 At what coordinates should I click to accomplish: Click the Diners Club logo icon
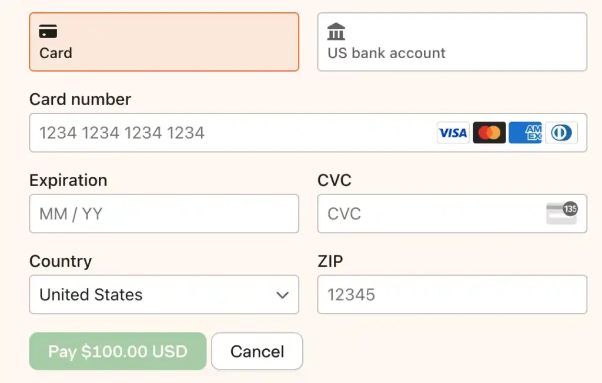click(561, 133)
